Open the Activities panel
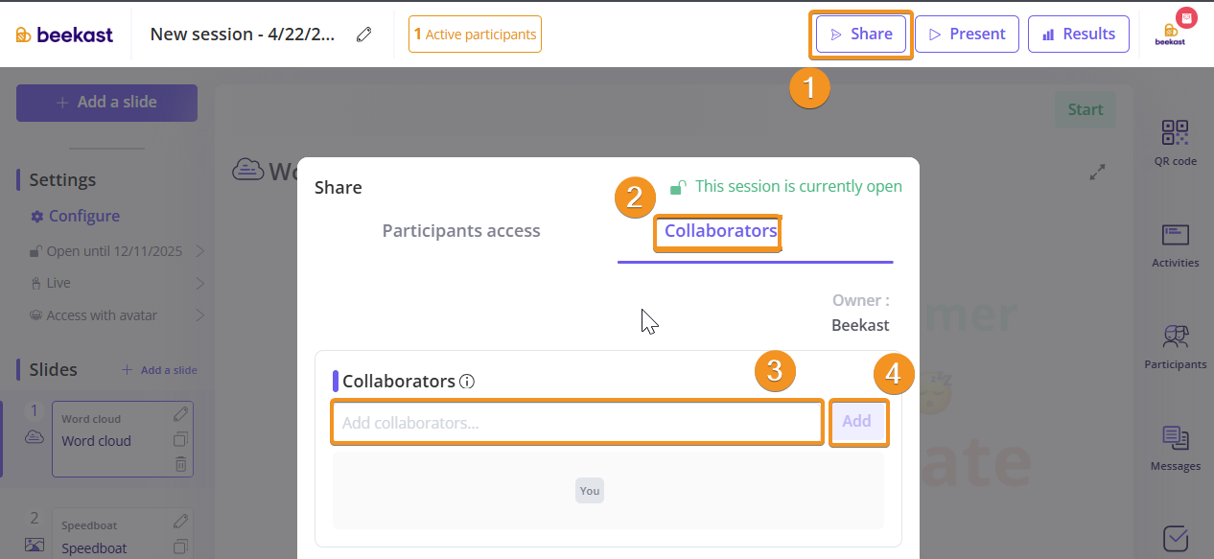This screenshot has height=559, width=1214. (x=1175, y=245)
